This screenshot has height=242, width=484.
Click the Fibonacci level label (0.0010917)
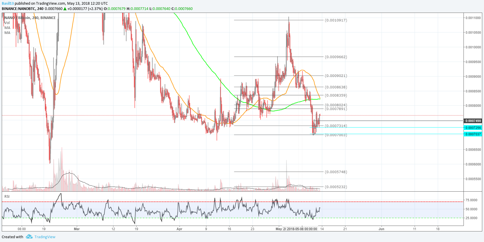(x=336, y=20)
